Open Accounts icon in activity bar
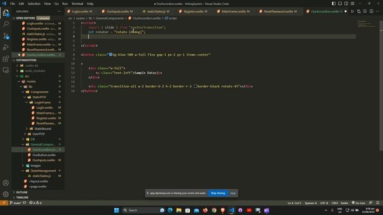383x215 pixels. click(x=5, y=183)
